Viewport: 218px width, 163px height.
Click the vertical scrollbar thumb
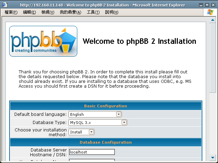coord(213,58)
